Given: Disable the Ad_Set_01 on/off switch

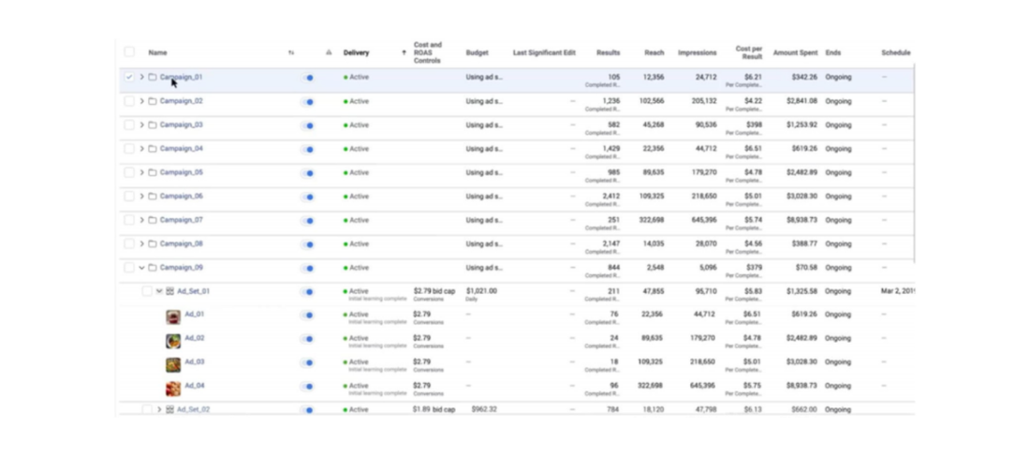Looking at the screenshot, I should coord(308,292).
